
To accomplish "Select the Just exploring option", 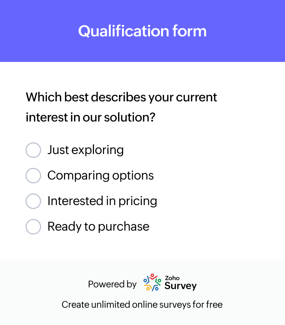I will coord(33,150).
